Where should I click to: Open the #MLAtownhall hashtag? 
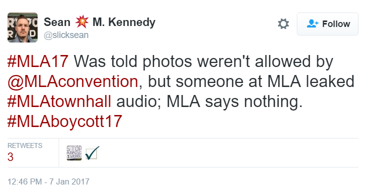click(x=59, y=101)
